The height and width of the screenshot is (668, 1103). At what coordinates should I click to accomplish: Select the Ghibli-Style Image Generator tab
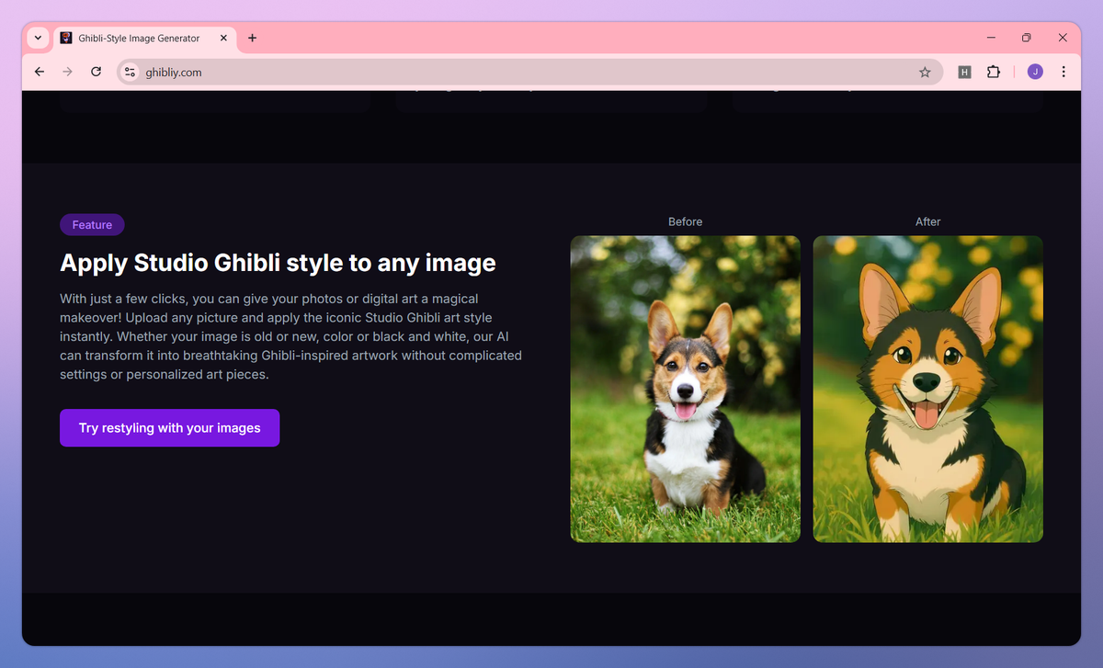click(144, 38)
